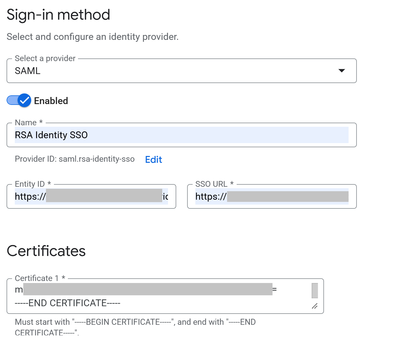Open the Select a provider dropdown
The height and width of the screenshot is (342, 400).
point(181,71)
